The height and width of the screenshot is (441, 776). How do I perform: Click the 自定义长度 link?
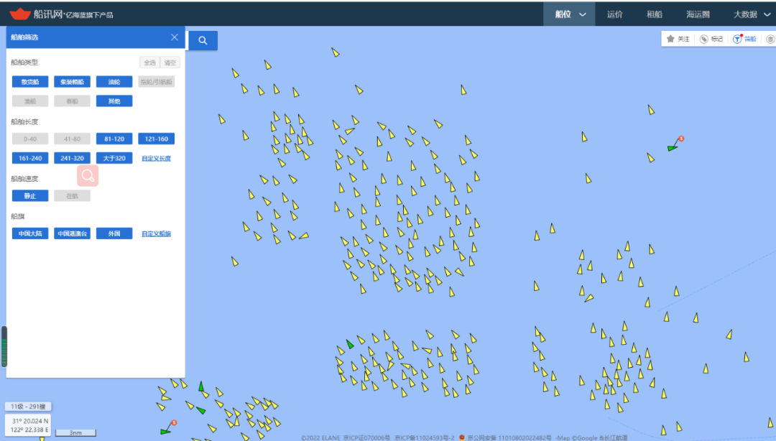[x=156, y=158]
